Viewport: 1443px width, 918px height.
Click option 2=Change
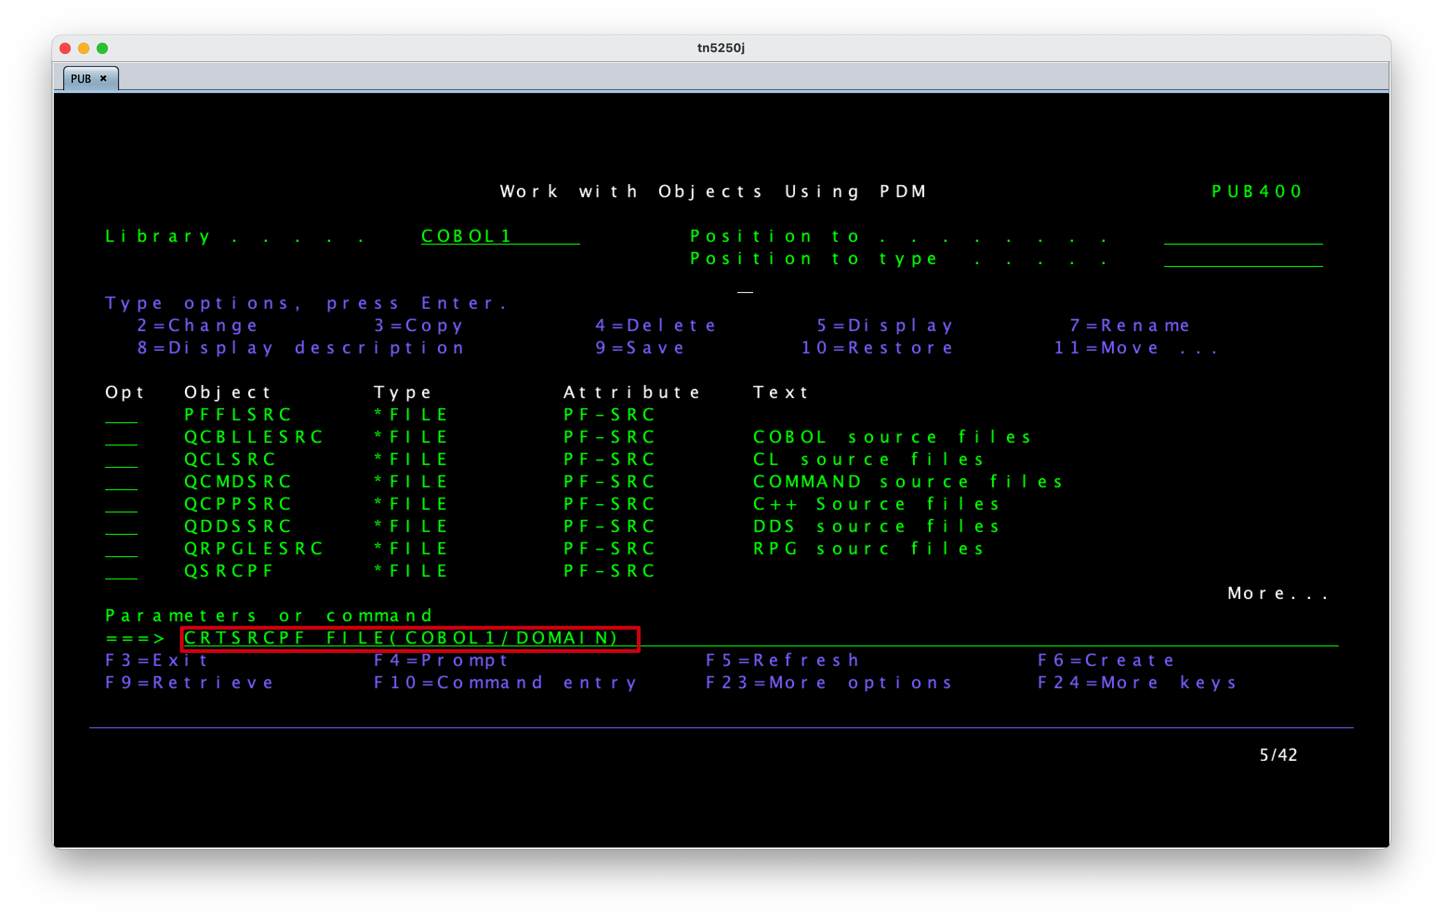(197, 325)
